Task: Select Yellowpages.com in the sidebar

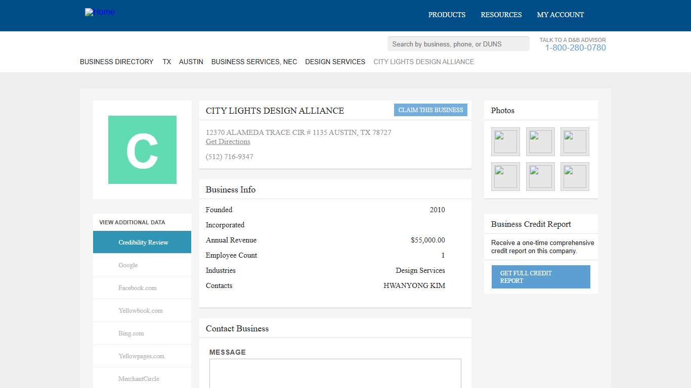Action: coord(141,356)
